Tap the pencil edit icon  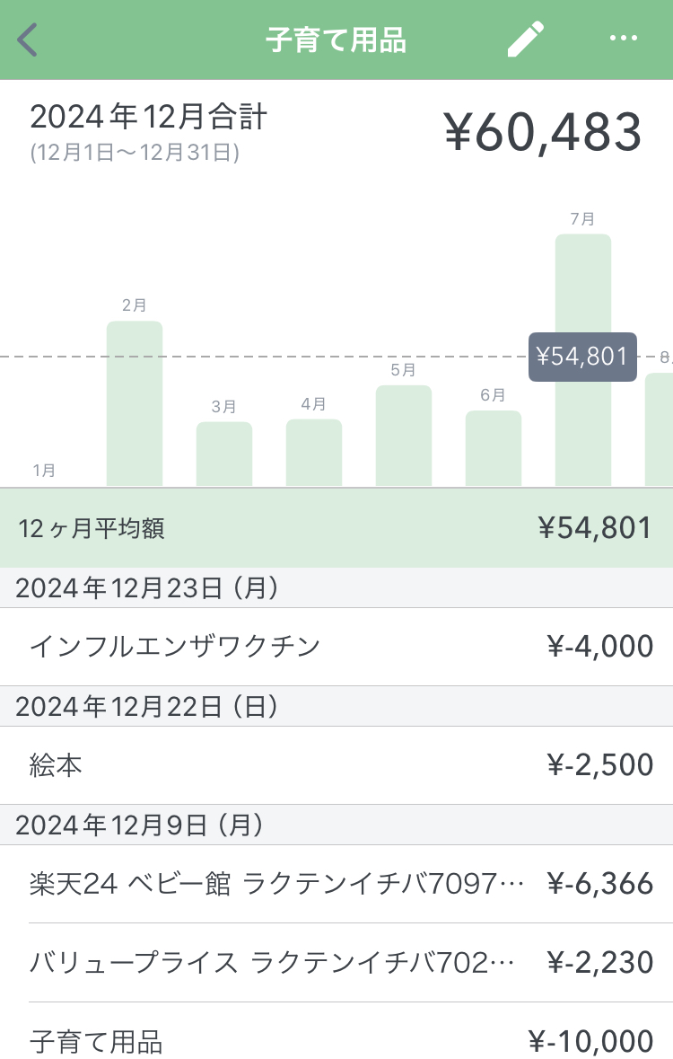pyautogui.click(x=525, y=40)
